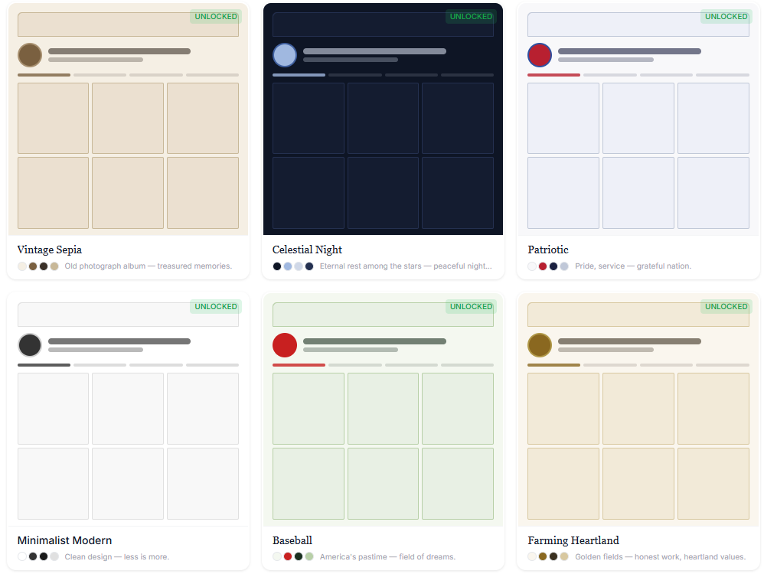This screenshot has height=574, width=764.
Task: Open the Celestial Night theme title
Action: (x=307, y=249)
